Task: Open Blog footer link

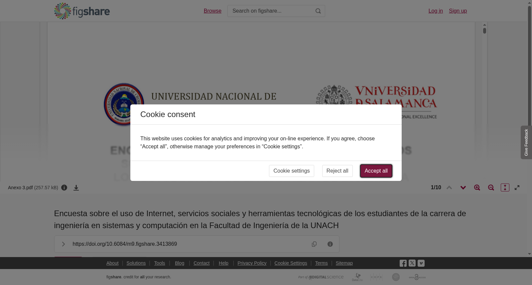Action: (180, 263)
